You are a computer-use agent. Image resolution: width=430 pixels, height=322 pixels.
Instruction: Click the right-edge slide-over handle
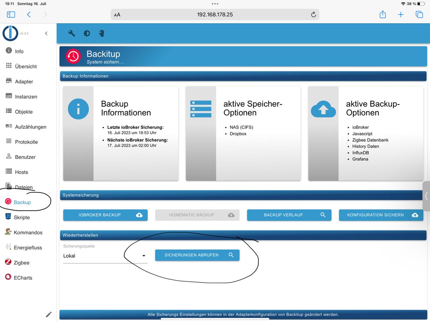(x=426, y=196)
